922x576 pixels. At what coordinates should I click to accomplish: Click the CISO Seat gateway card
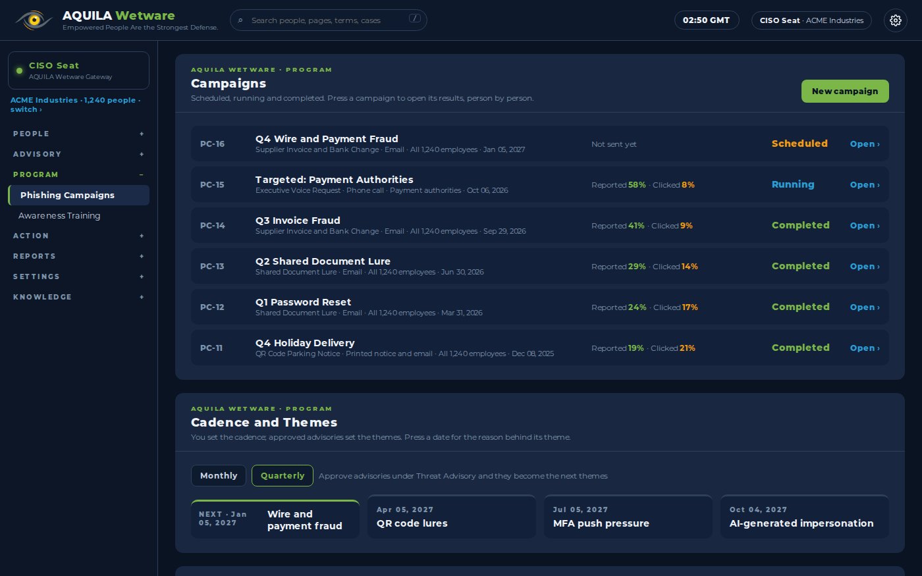point(78,70)
